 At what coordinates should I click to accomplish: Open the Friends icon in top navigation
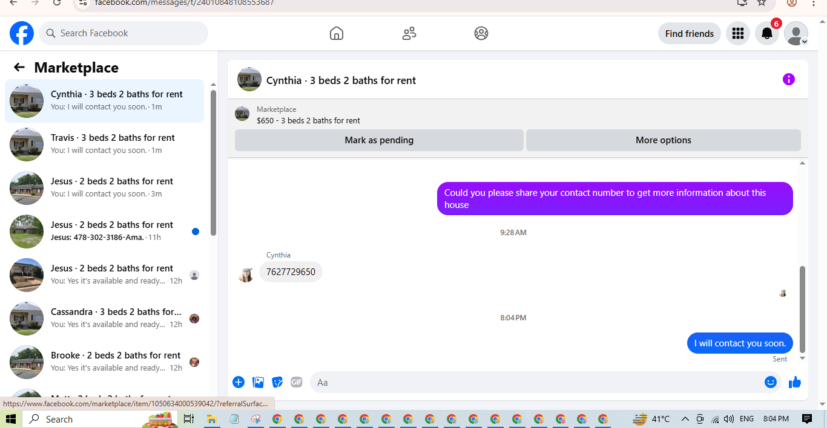(409, 33)
